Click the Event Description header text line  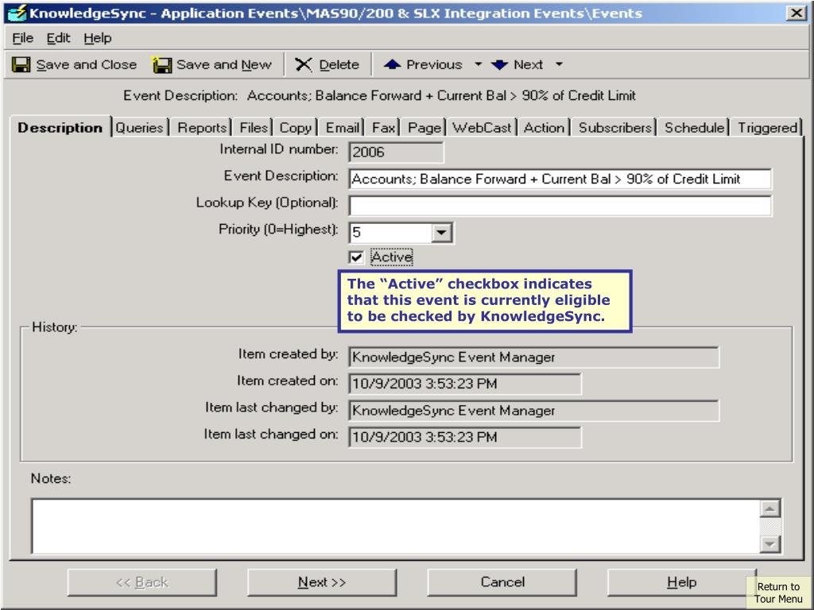pyautogui.click(x=379, y=96)
